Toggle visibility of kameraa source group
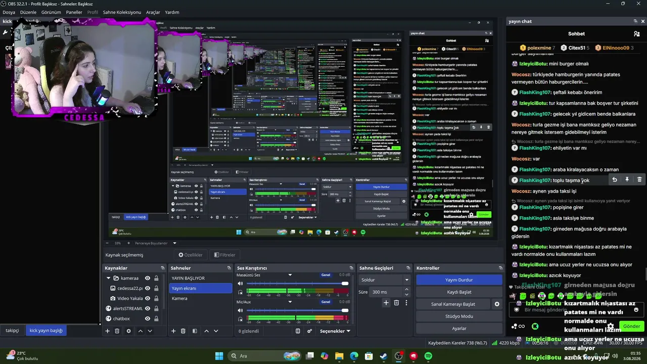Viewport: 647px width, 364px height. [148, 278]
